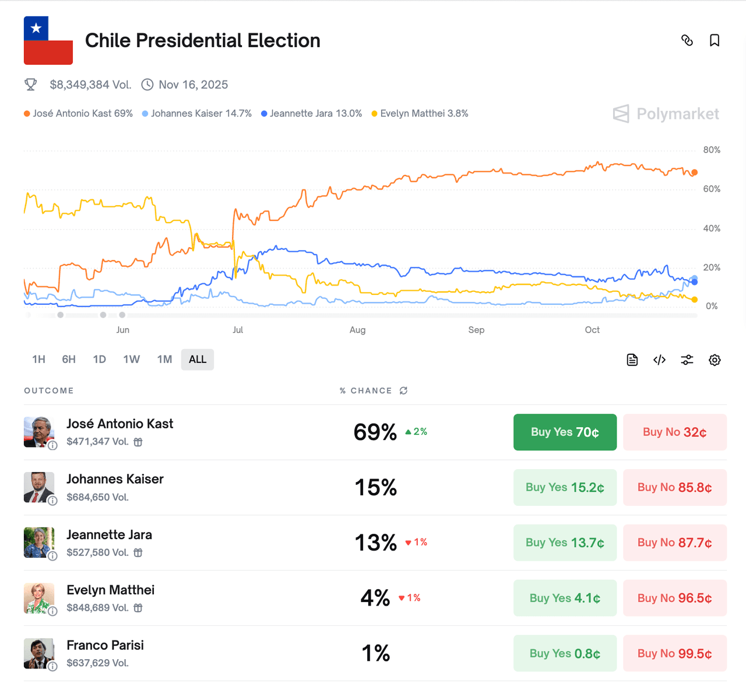Select the ALL time range
The height and width of the screenshot is (683, 746).
198,360
